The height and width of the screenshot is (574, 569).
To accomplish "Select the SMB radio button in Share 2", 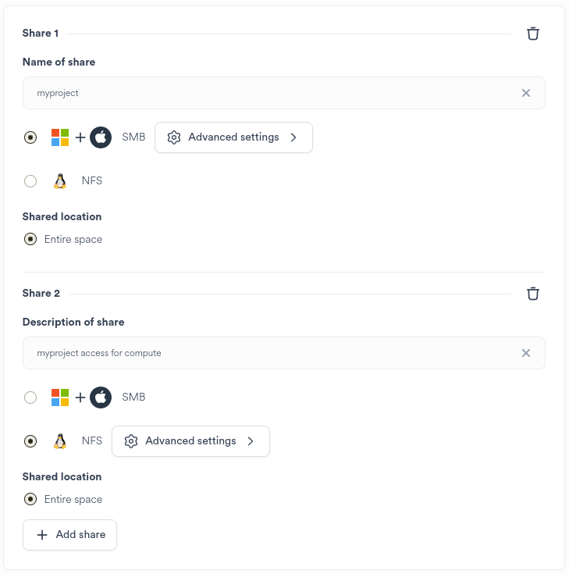I will coord(30,398).
